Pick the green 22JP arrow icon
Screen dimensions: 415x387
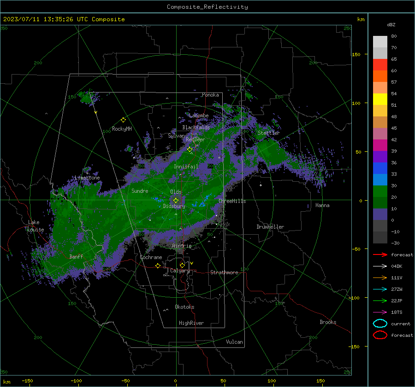pyautogui.click(x=380, y=300)
